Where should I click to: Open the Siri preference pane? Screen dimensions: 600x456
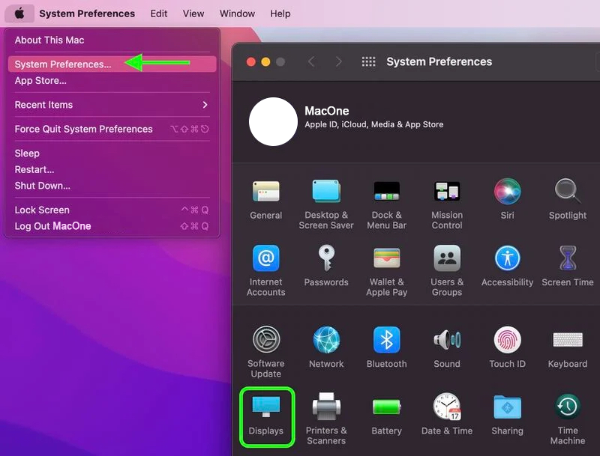pos(508,199)
